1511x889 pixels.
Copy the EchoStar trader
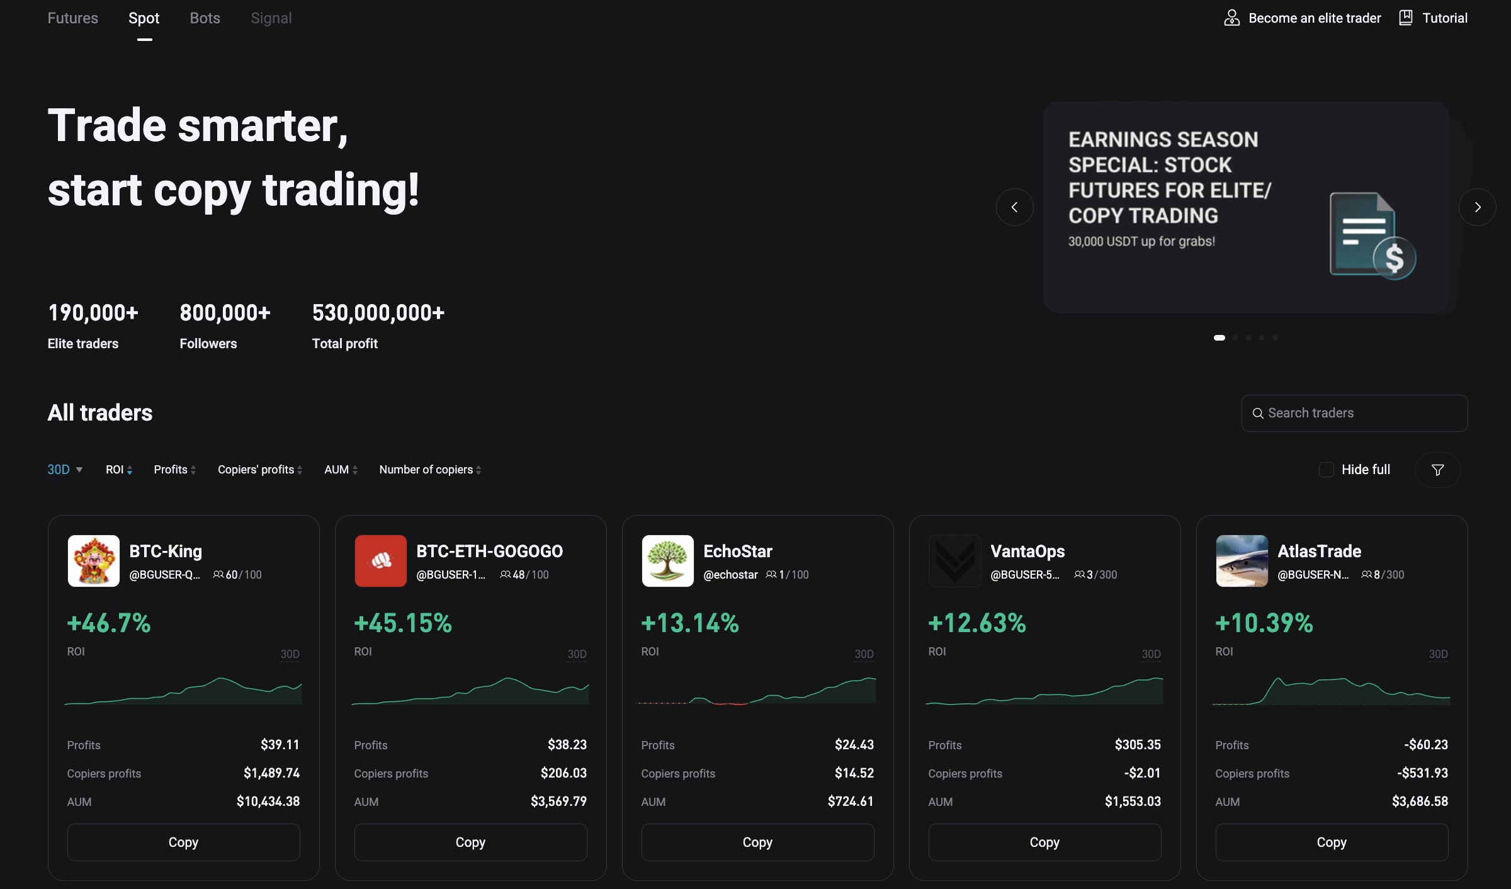pyautogui.click(x=757, y=842)
